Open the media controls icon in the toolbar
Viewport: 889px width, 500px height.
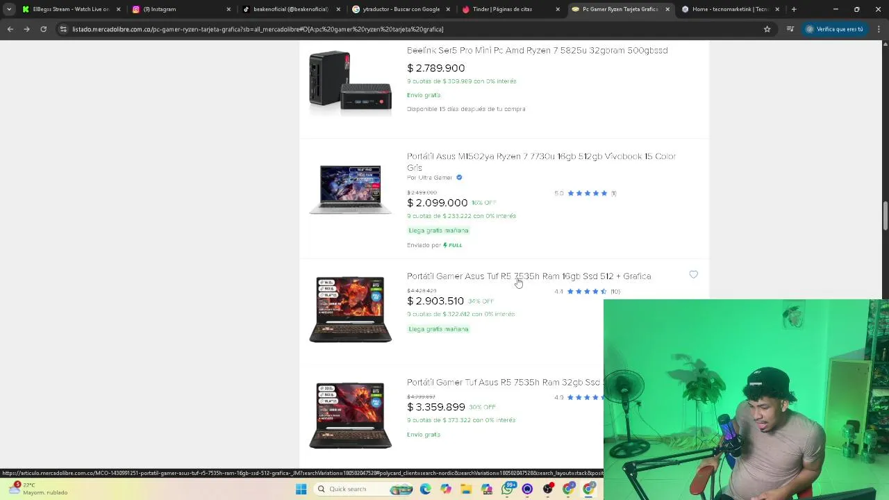tap(790, 29)
